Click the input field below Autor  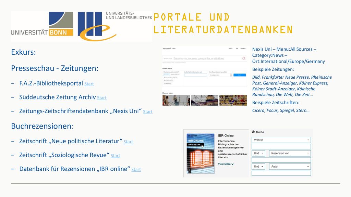point(281,173)
